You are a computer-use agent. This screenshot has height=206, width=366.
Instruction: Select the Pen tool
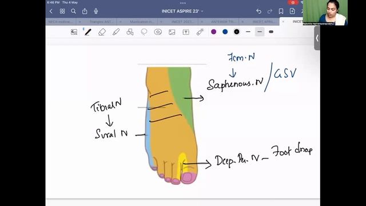coord(87,32)
